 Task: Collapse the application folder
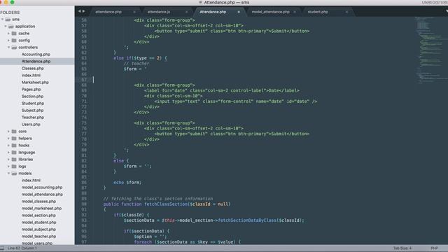click(x=6, y=27)
